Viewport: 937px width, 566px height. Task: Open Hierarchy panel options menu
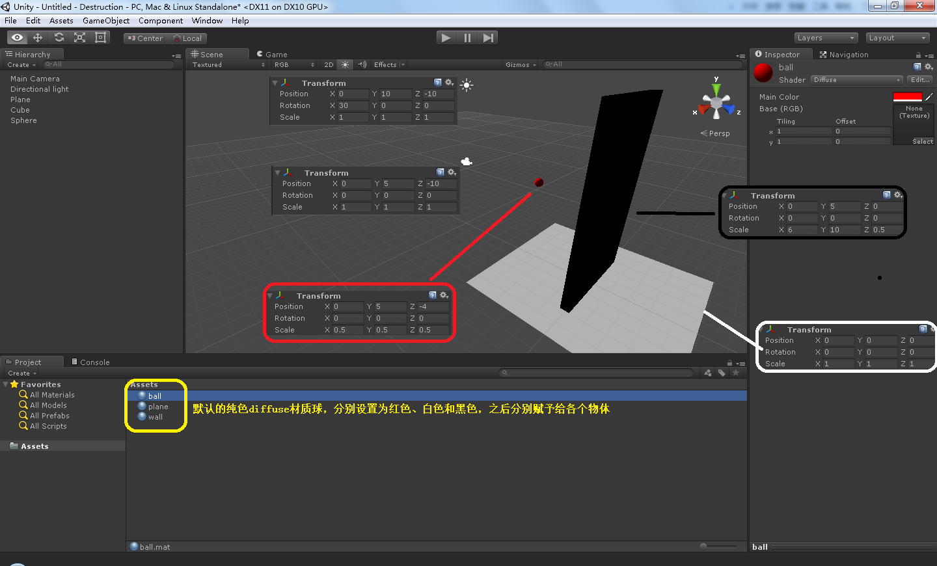(x=176, y=56)
